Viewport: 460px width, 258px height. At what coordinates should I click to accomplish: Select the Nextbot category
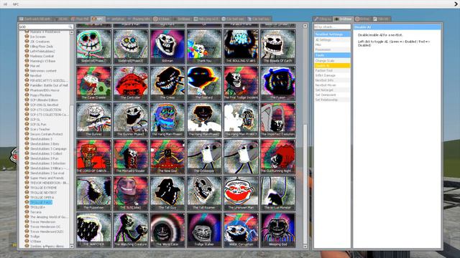35,75
